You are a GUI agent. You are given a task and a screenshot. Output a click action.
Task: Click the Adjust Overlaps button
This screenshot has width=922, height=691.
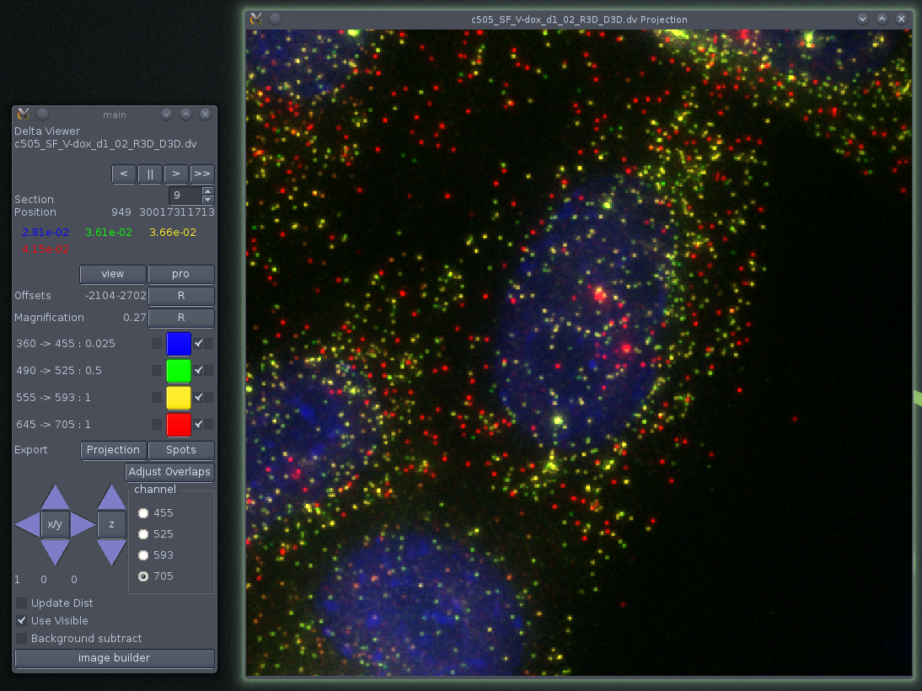(169, 472)
